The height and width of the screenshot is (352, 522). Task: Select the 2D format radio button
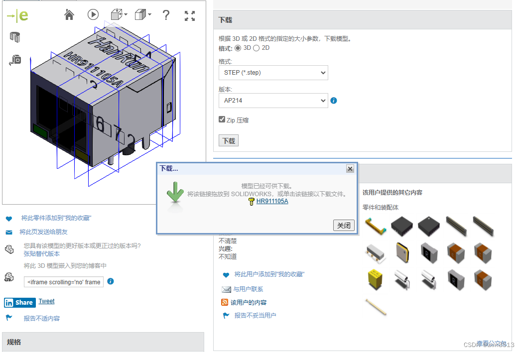pos(256,48)
